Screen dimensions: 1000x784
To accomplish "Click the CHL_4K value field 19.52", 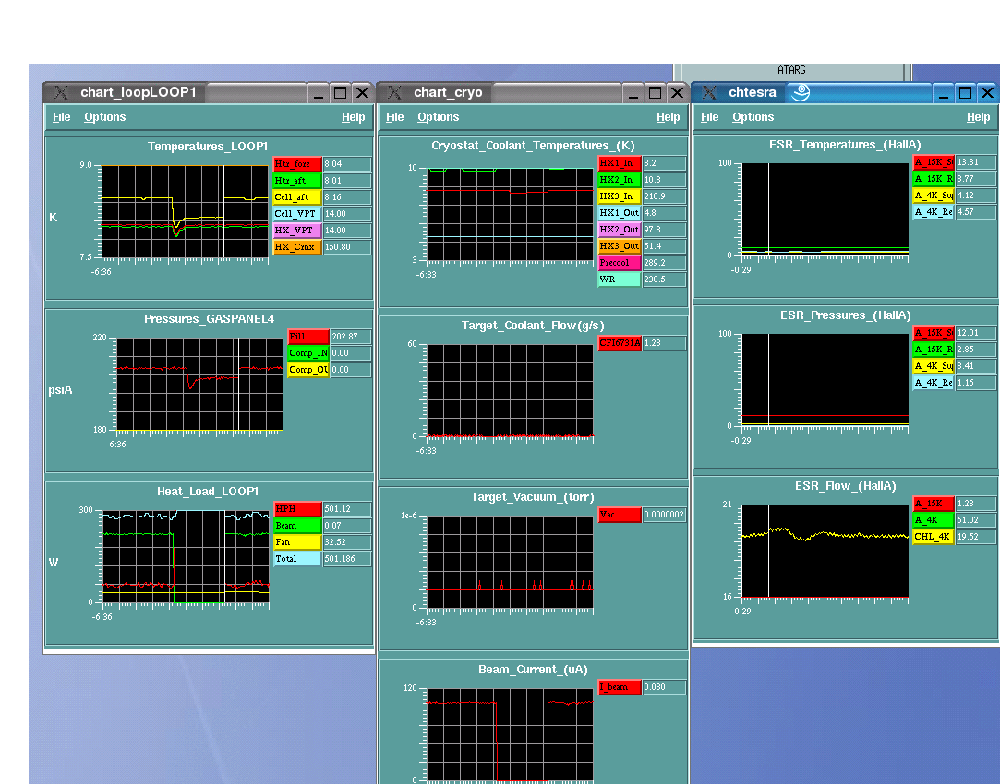I will point(976,537).
